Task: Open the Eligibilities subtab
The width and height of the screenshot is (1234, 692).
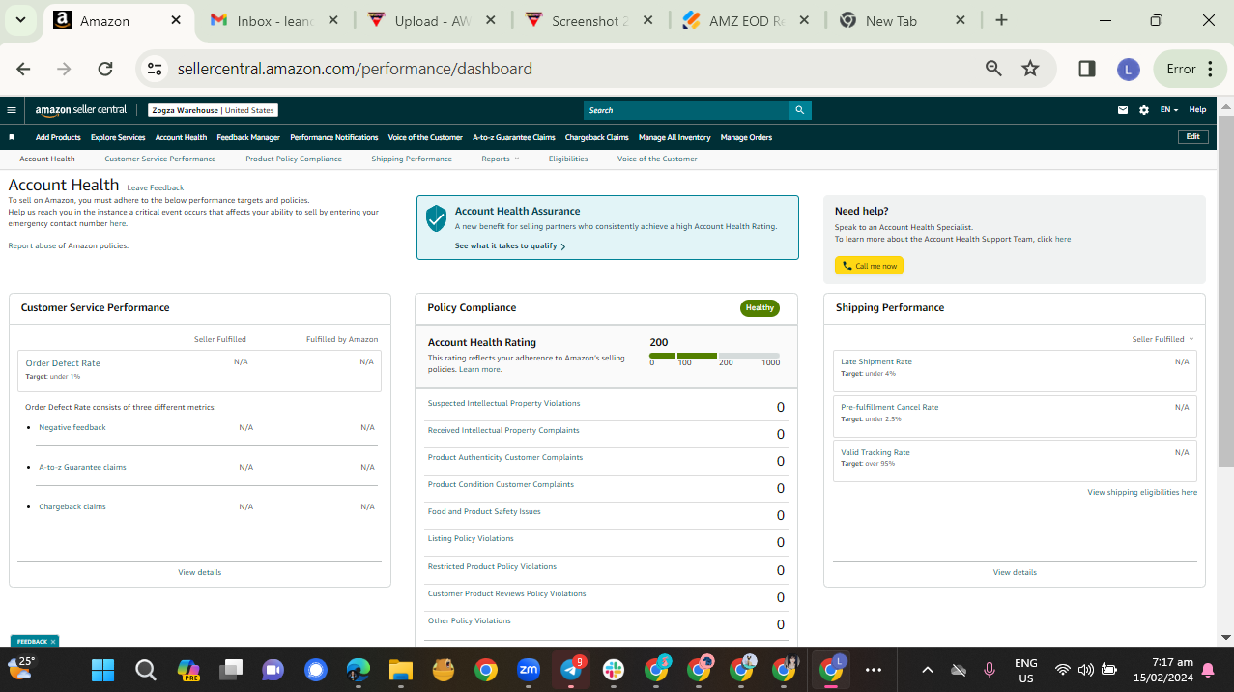Action: [x=568, y=159]
